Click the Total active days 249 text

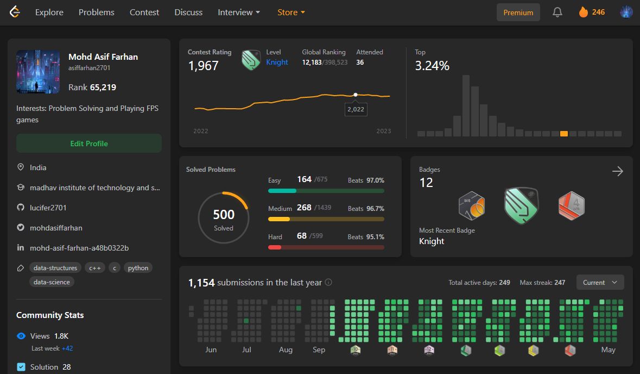[479, 283]
